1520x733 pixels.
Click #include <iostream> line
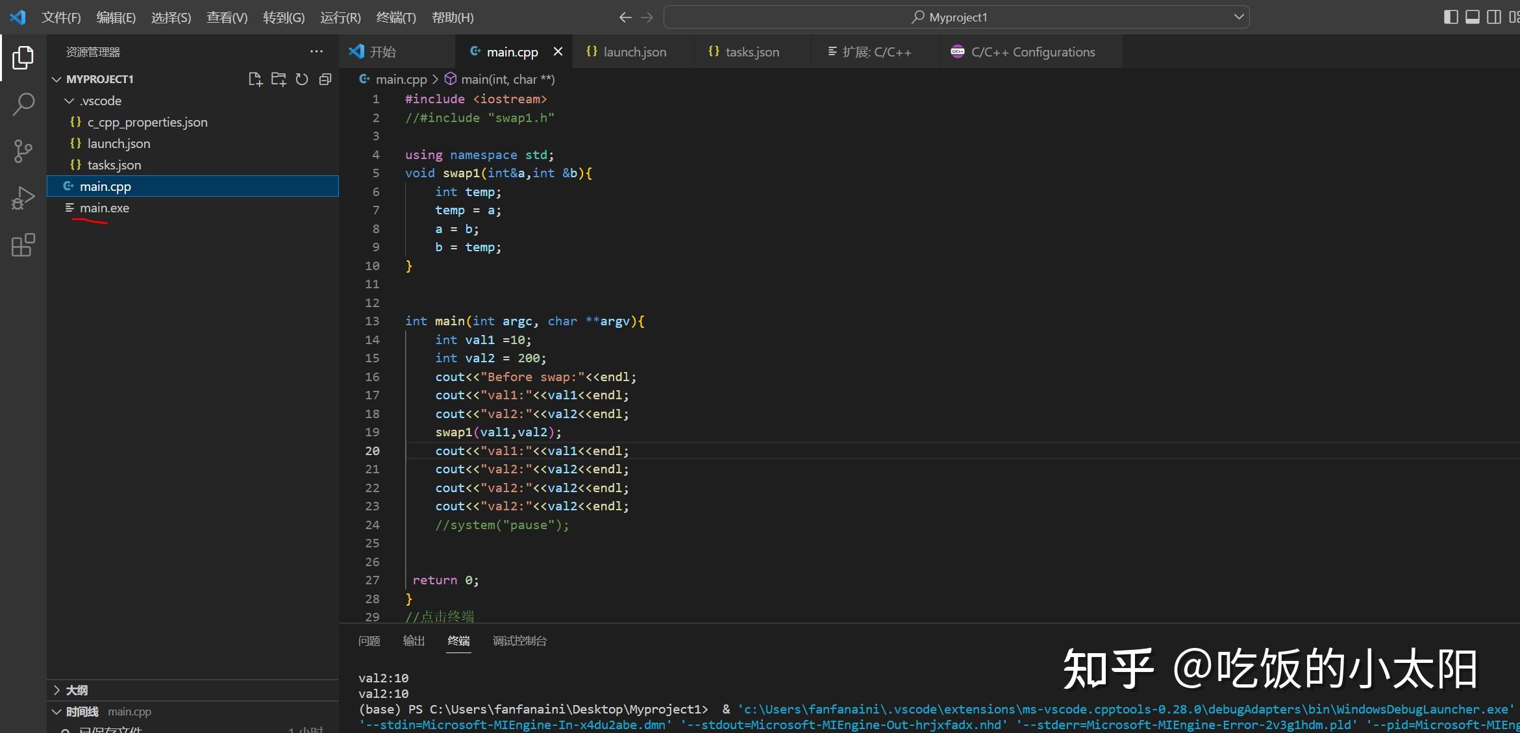pyautogui.click(x=476, y=99)
